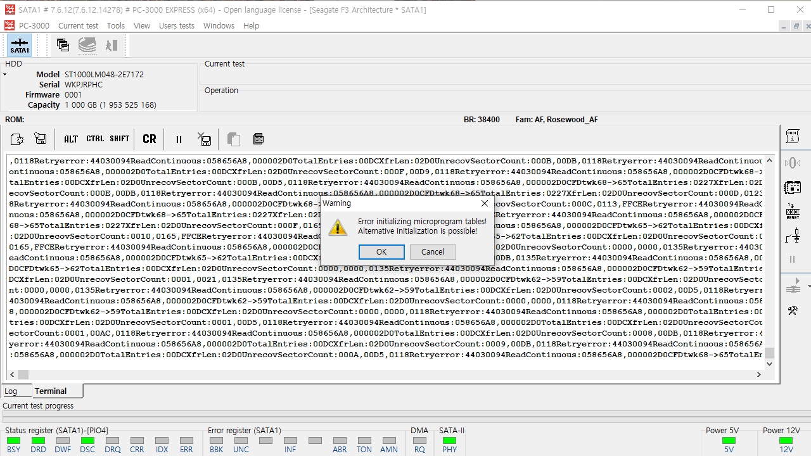811x456 pixels.
Task: Expand the HDD info dropdown arrow
Action: point(4,75)
